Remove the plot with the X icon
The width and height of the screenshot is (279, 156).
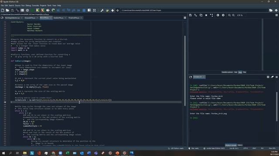(x=206, y=15)
